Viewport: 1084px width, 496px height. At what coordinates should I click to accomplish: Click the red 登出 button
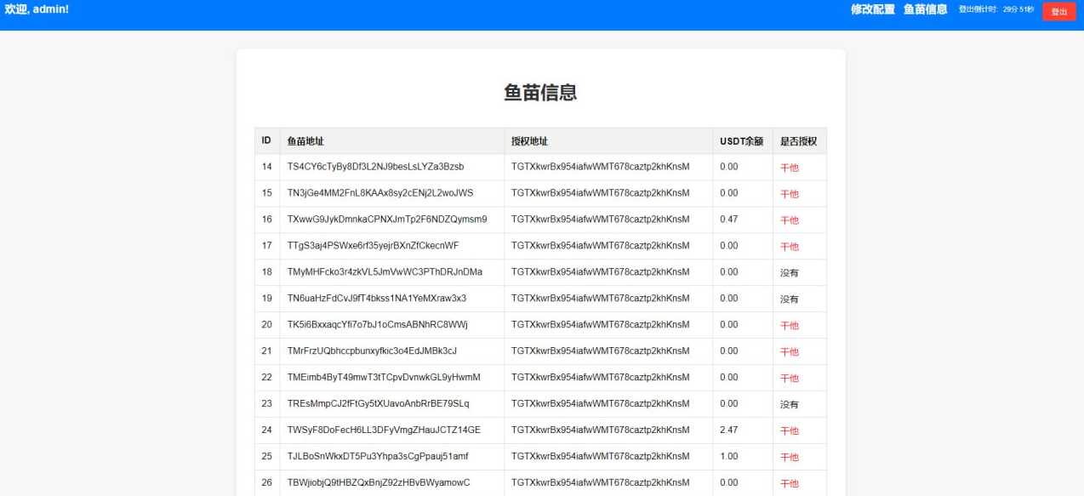pos(1059,12)
